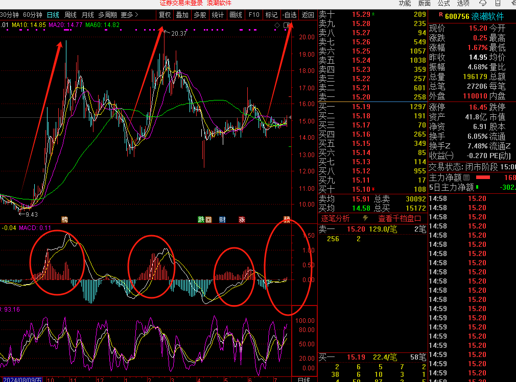
Task: Click the 买一 15.19 order row
Action: tap(372, 107)
